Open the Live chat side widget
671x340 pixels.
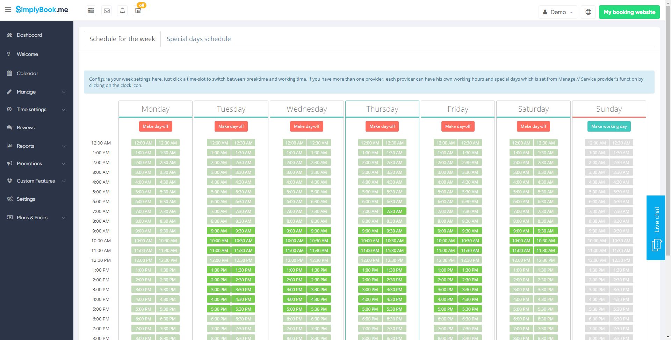click(x=656, y=228)
